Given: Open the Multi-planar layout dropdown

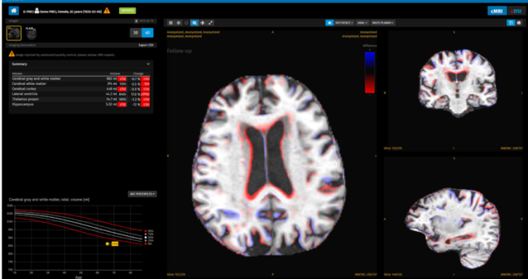Looking at the screenshot, I should [x=383, y=23].
